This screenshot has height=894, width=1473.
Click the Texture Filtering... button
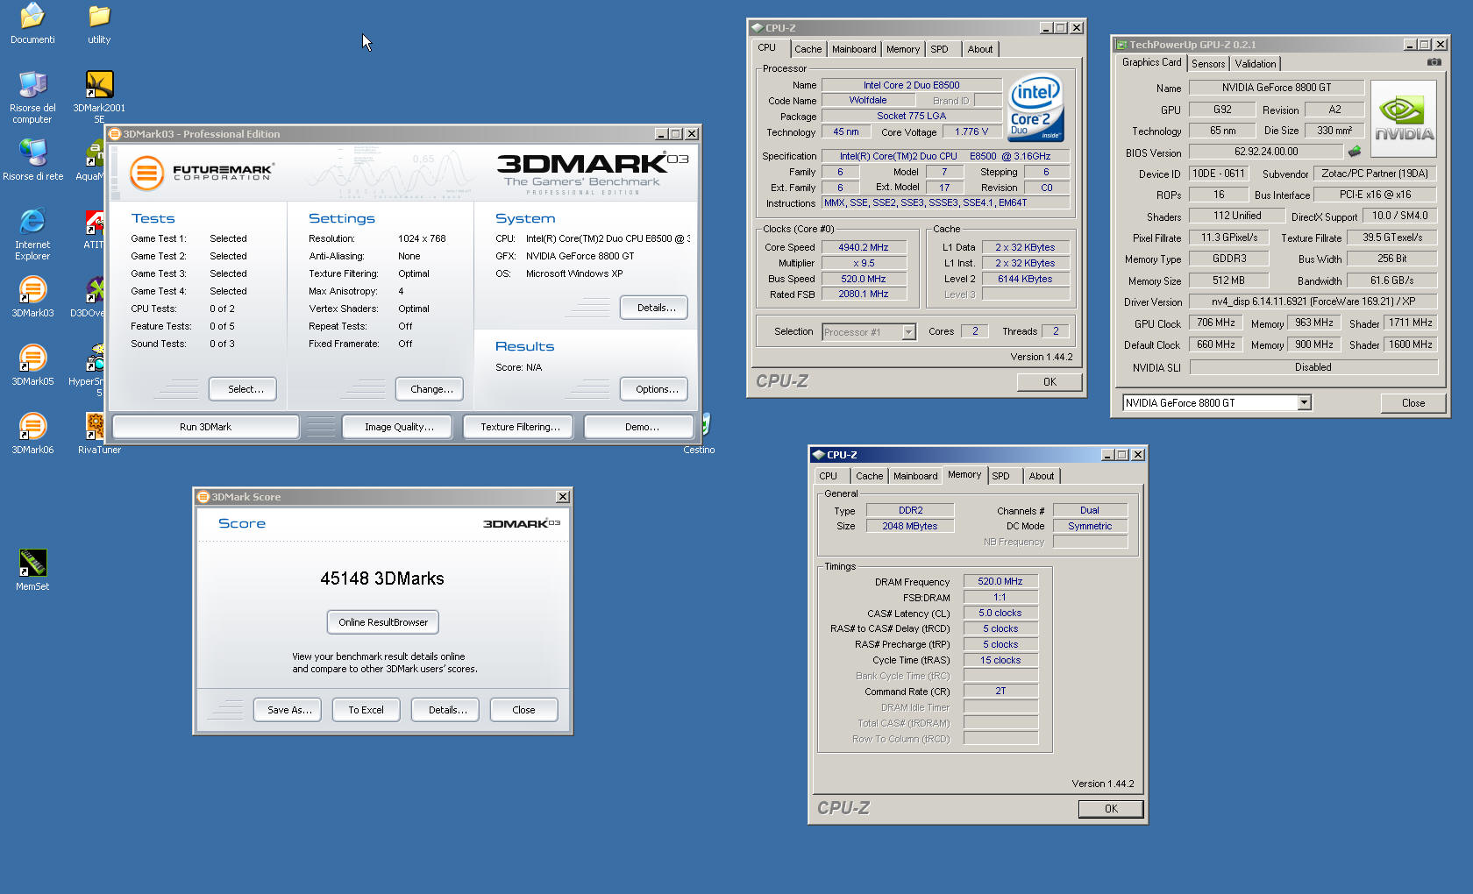(x=520, y=427)
